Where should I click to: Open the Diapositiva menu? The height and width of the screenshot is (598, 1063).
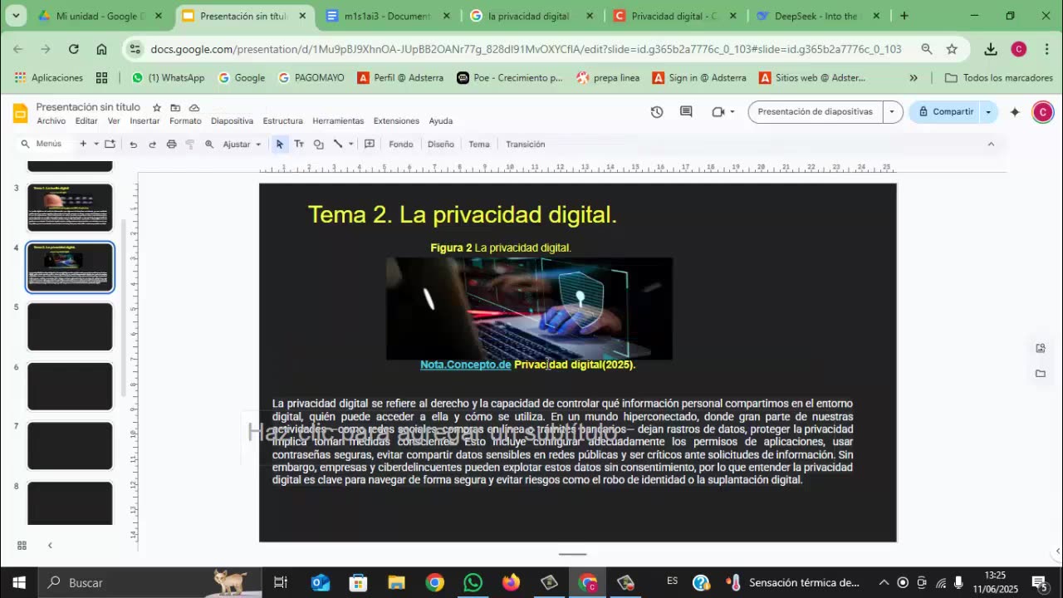click(x=232, y=120)
